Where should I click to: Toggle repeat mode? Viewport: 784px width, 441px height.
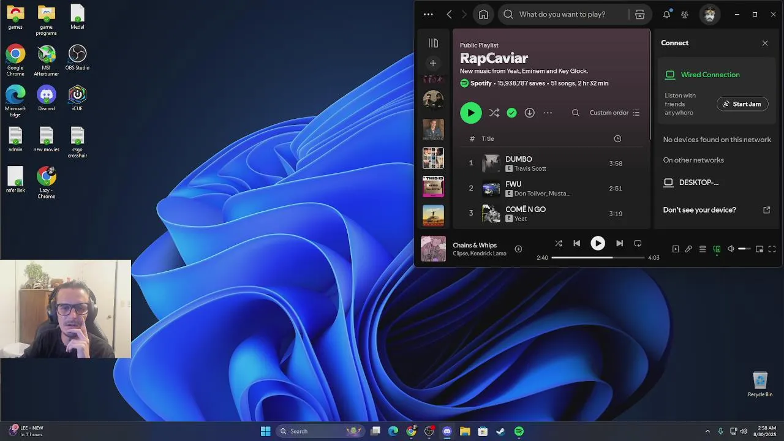click(x=638, y=243)
